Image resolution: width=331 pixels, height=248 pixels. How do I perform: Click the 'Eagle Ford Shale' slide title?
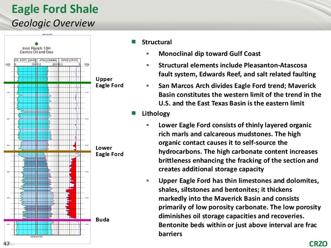pos(55,9)
